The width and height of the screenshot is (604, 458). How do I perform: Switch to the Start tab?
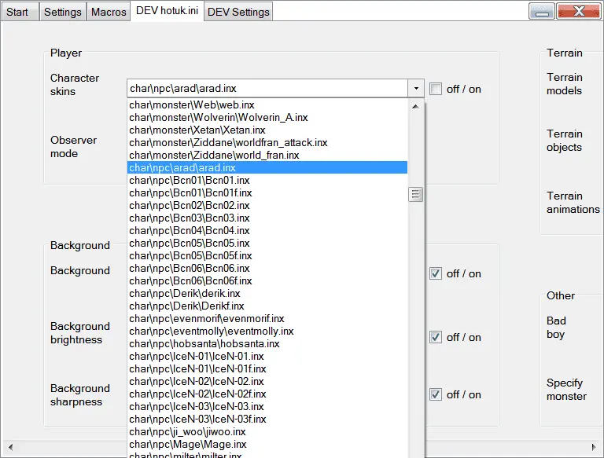click(x=19, y=12)
